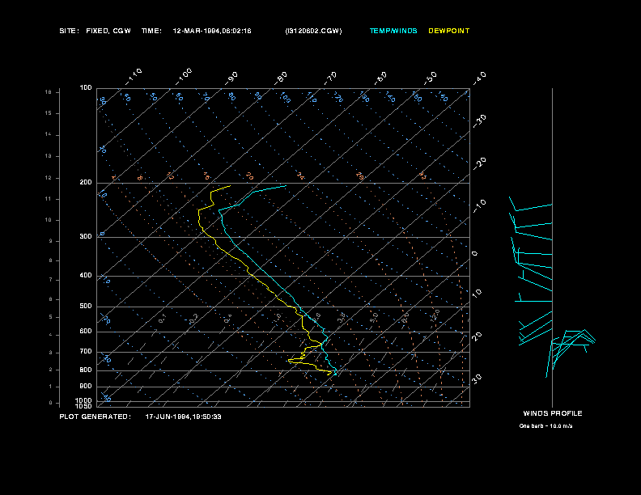The height and width of the screenshot is (495, 641).
Task: Click the -30 temperature label on the right edge
Action: click(x=479, y=121)
